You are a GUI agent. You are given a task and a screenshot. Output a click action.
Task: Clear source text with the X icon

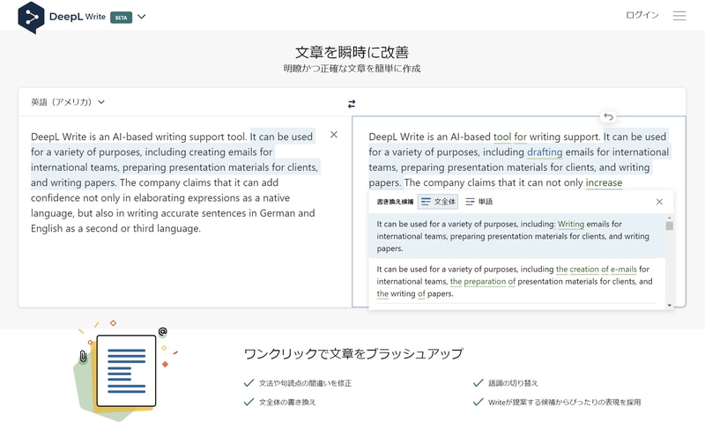click(334, 135)
